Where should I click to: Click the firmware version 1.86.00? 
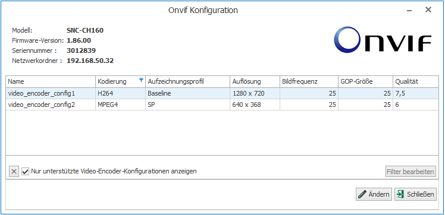79,40
